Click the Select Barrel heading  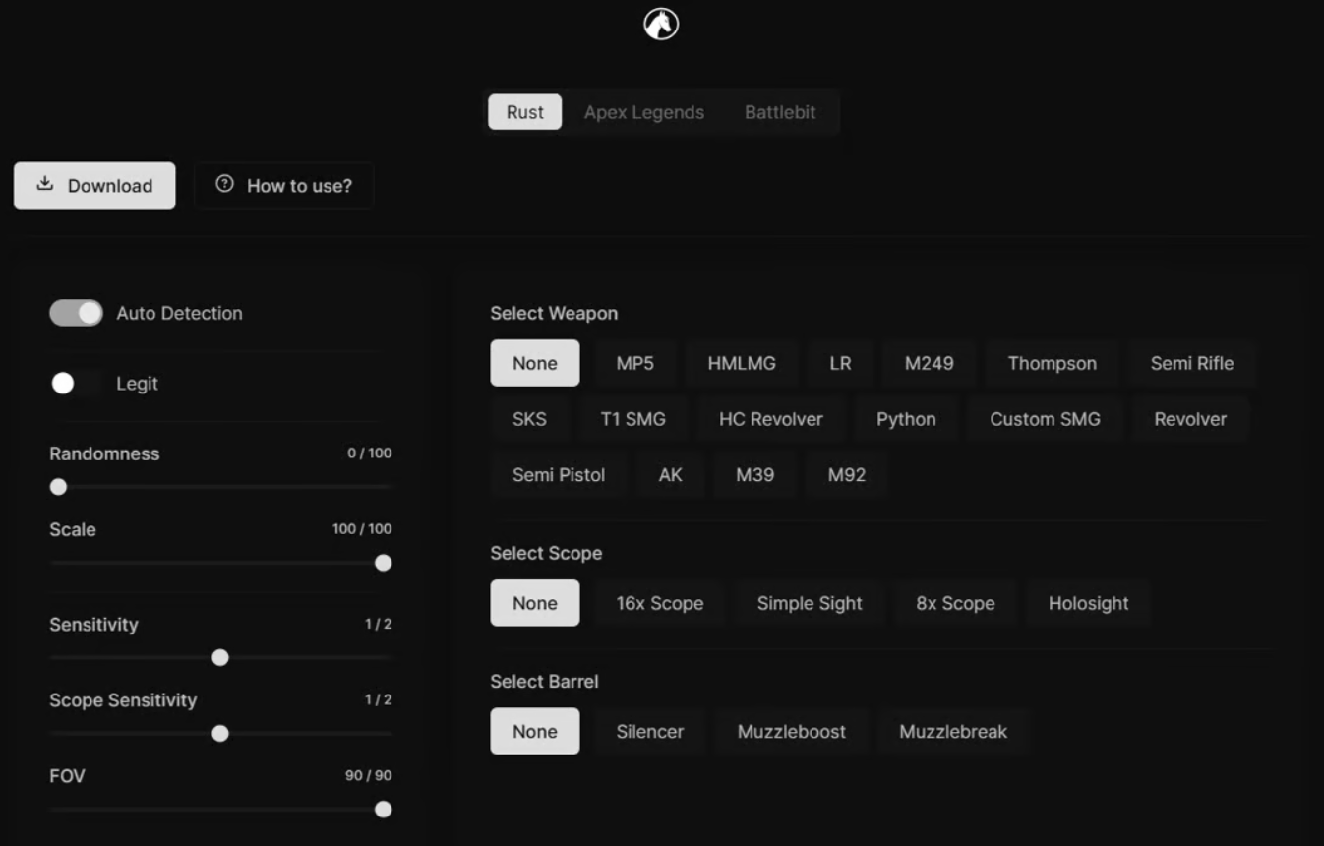coord(545,681)
